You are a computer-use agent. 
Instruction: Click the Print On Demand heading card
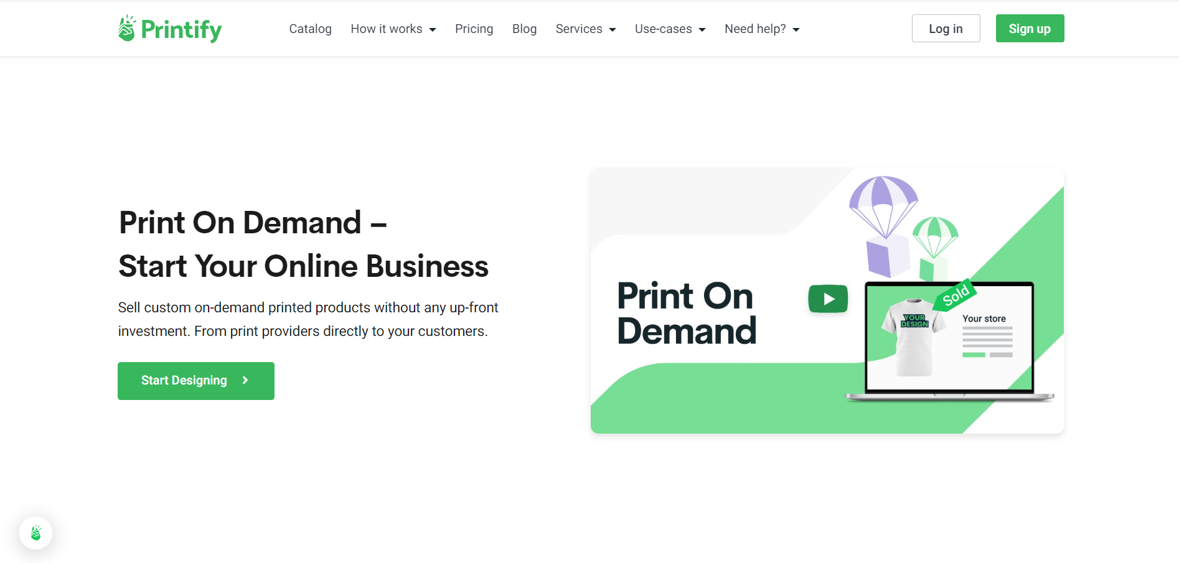tap(686, 311)
